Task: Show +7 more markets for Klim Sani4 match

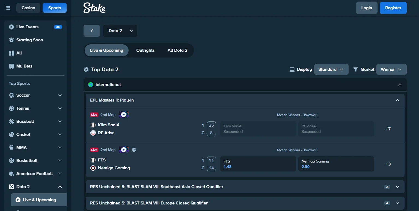Action: pyautogui.click(x=388, y=129)
